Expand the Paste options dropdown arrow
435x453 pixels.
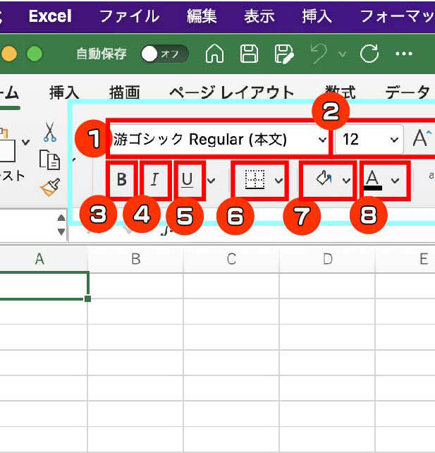(25, 142)
